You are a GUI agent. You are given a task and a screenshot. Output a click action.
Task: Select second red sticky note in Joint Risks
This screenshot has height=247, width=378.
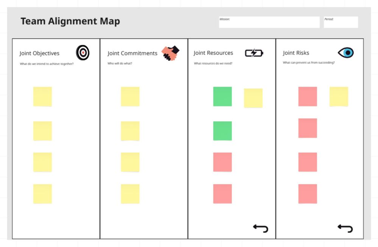click(308, 128)
